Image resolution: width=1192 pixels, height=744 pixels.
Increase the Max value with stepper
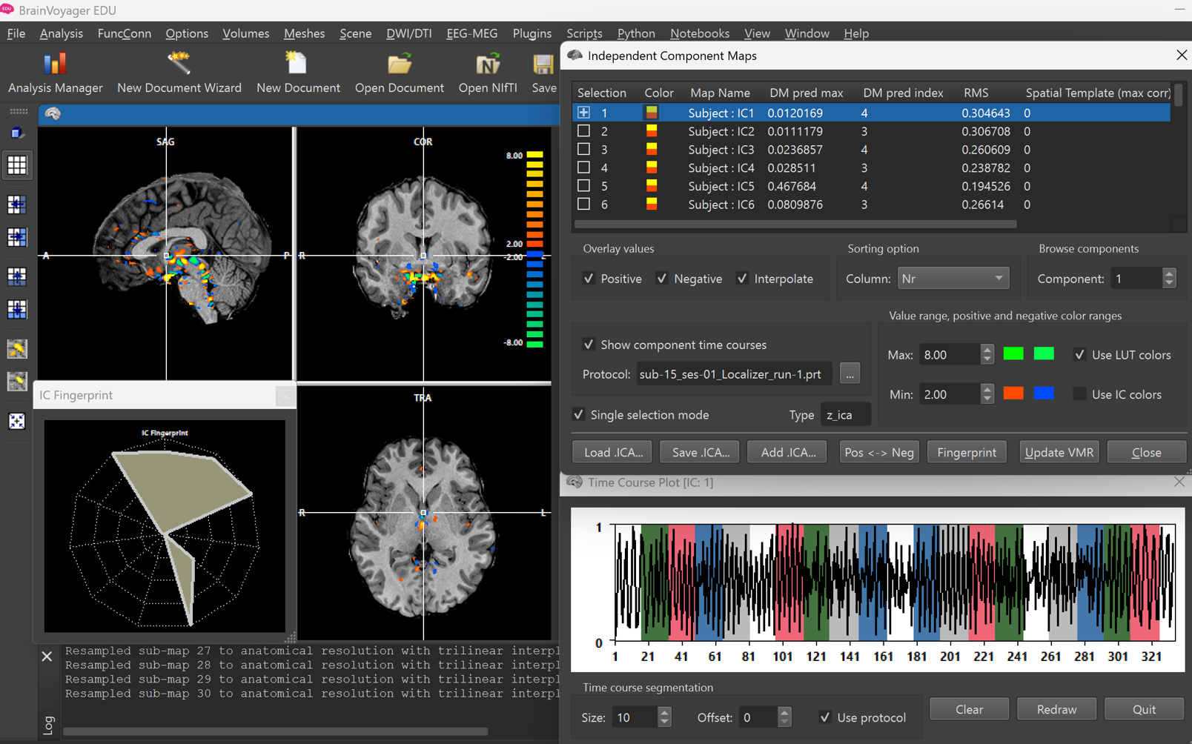point(987,350)
